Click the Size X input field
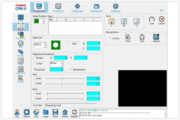The width and height of the screenshot is (180, 120). 94,44
